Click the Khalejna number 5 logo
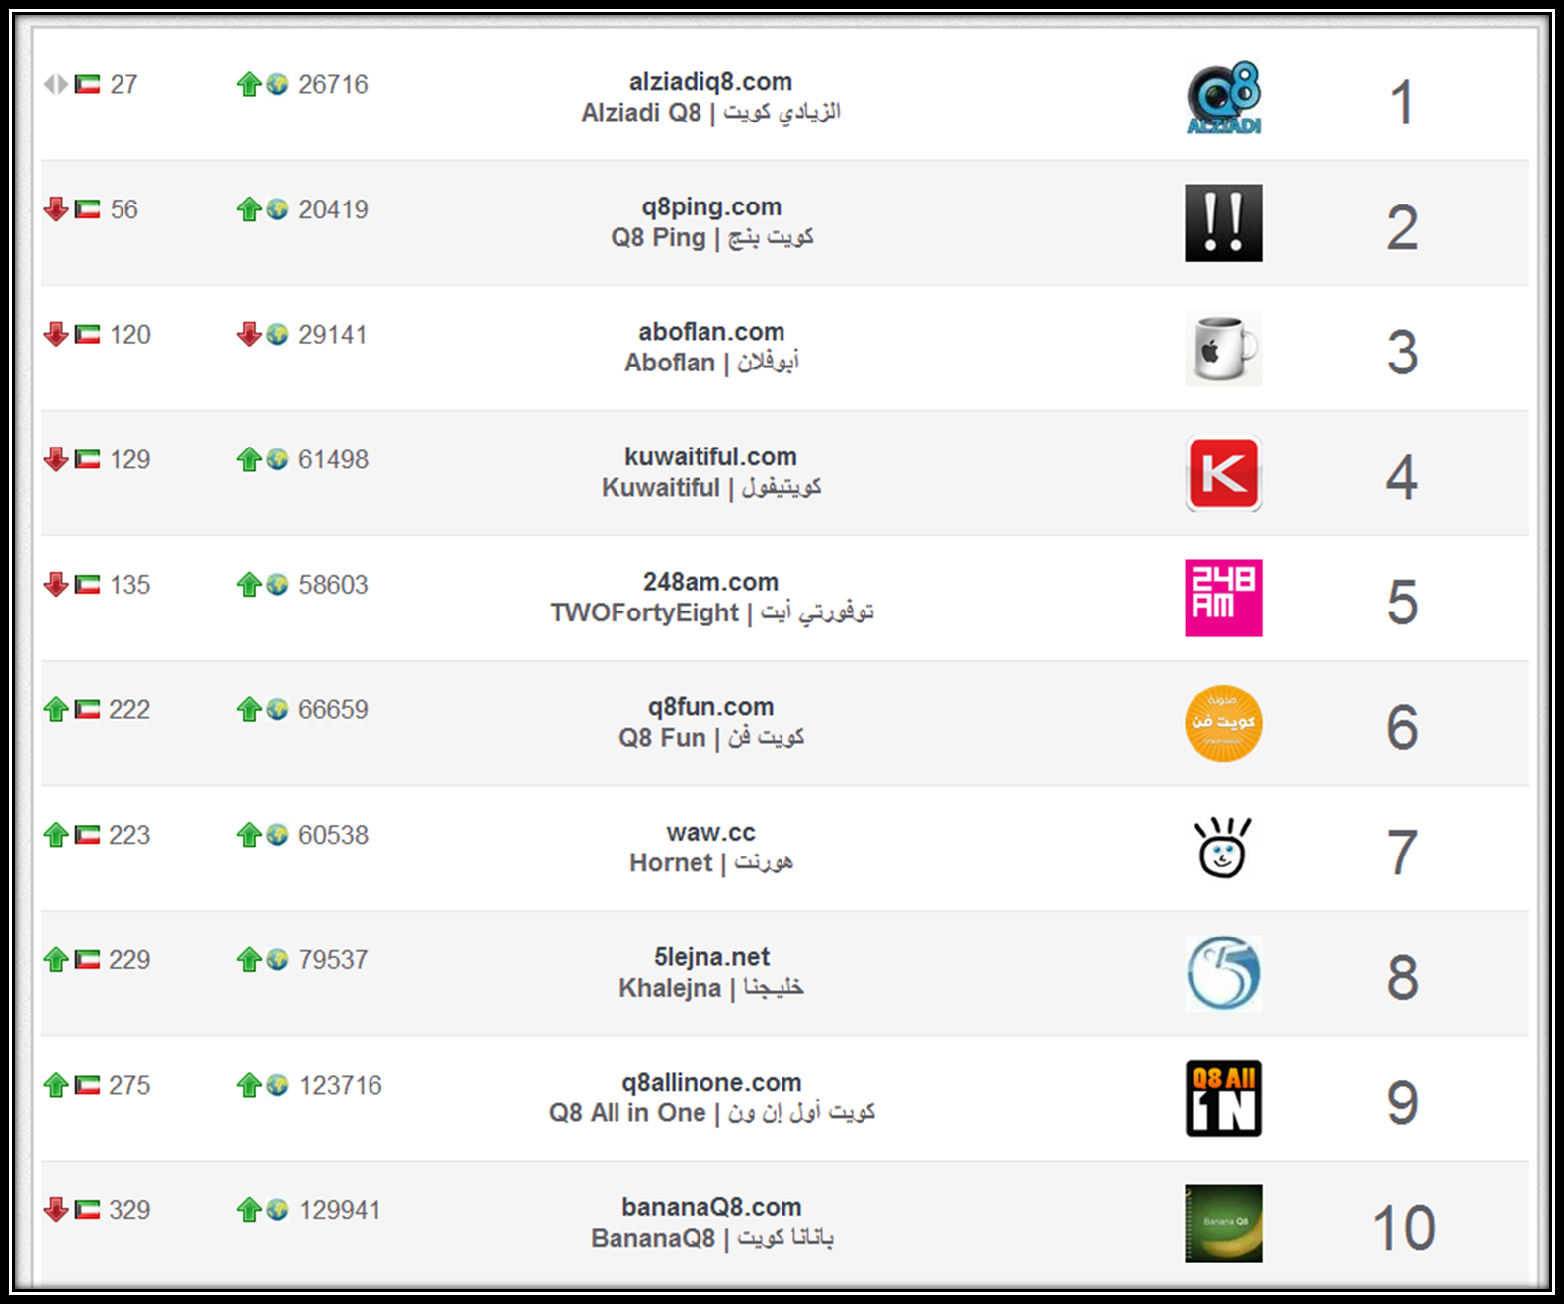 pyautogui.click(x=1223, y=973)
